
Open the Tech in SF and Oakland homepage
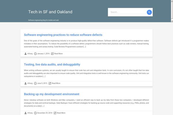point(50,12)
